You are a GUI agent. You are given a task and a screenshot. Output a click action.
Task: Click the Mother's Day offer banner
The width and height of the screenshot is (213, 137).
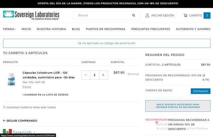108,3
